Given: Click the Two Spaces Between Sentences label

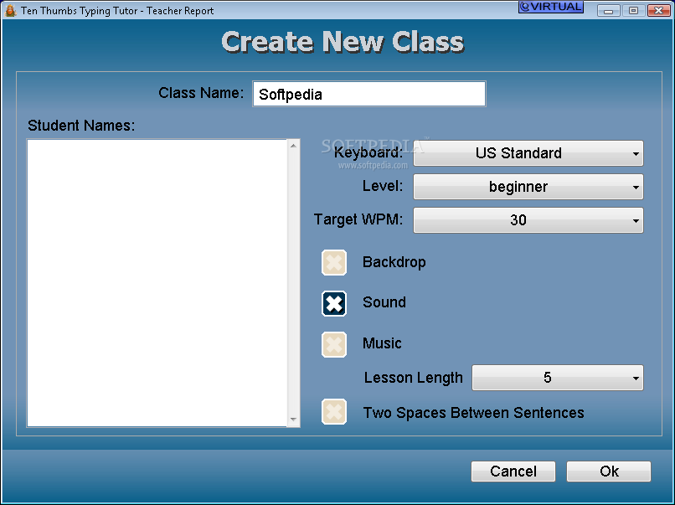Looking at the screenshot, I should (473, 412).
